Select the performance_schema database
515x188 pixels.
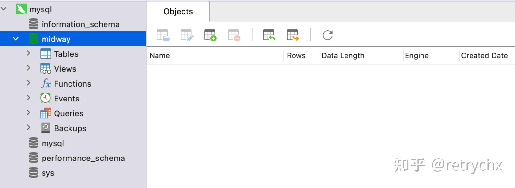(x=83, y=158)
